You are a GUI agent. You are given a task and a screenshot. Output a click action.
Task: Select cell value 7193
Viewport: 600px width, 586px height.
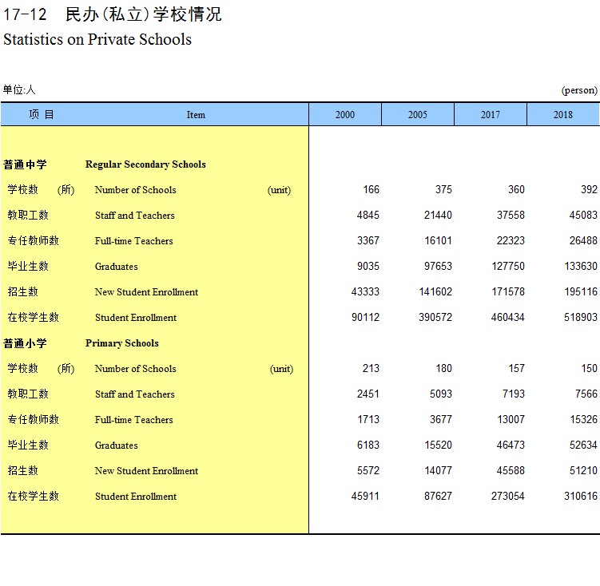click(x=514, y=394)
